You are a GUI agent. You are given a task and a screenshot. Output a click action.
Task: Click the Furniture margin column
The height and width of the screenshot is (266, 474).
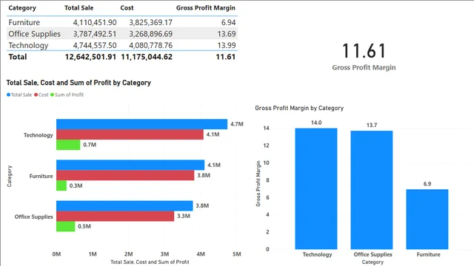point(427,219)
